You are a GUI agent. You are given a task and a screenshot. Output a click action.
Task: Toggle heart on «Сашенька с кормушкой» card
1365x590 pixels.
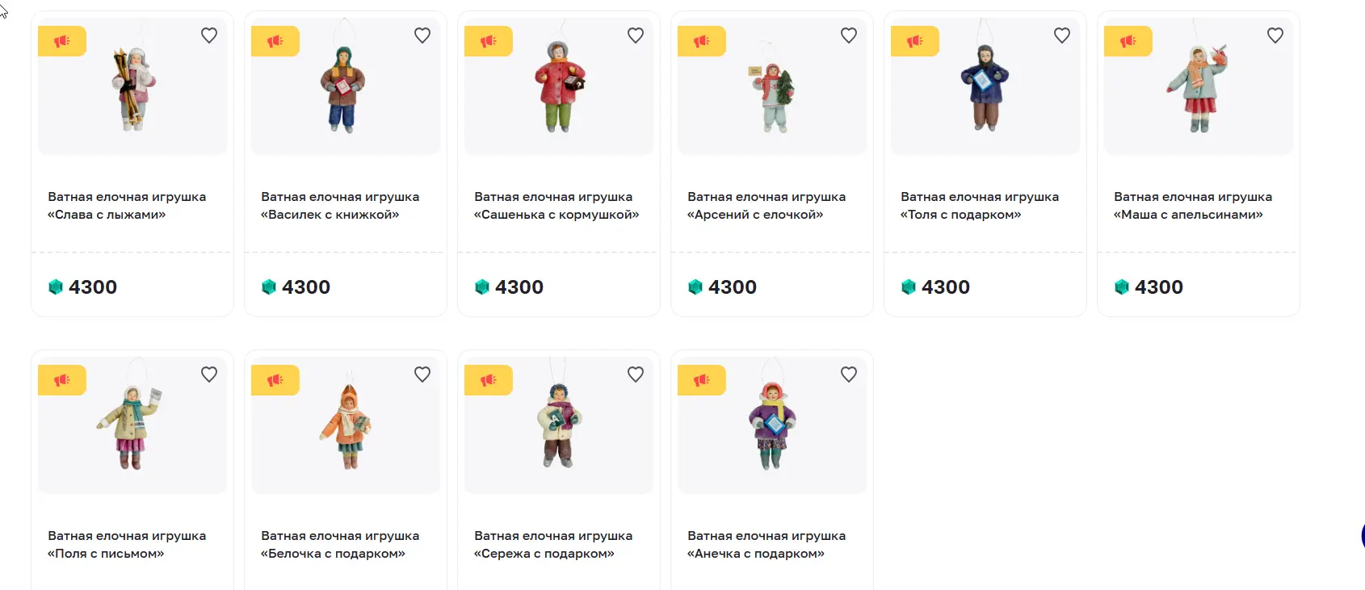click(636, 36)
